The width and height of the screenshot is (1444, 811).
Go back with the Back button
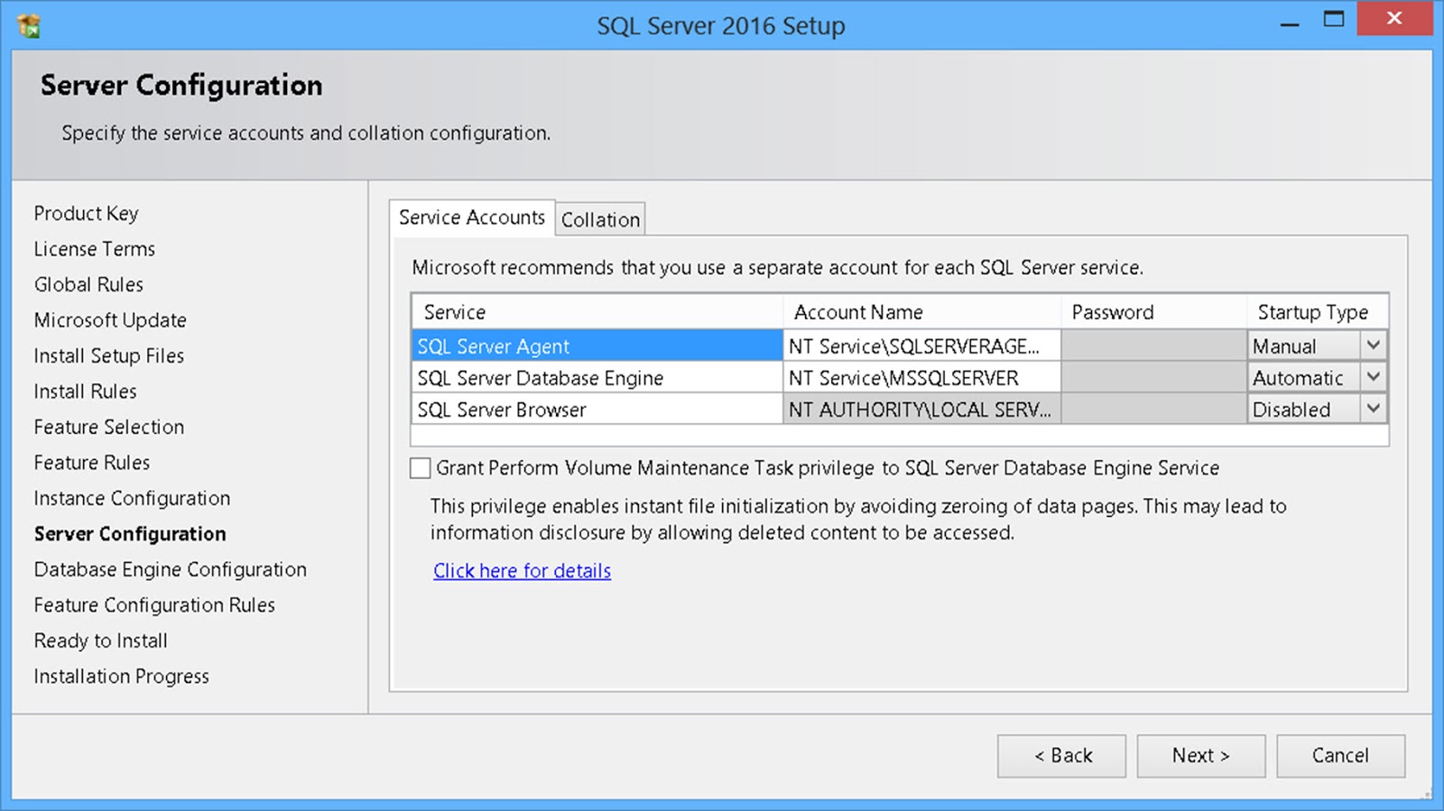pyautogui.click(x=1061, y=756)
